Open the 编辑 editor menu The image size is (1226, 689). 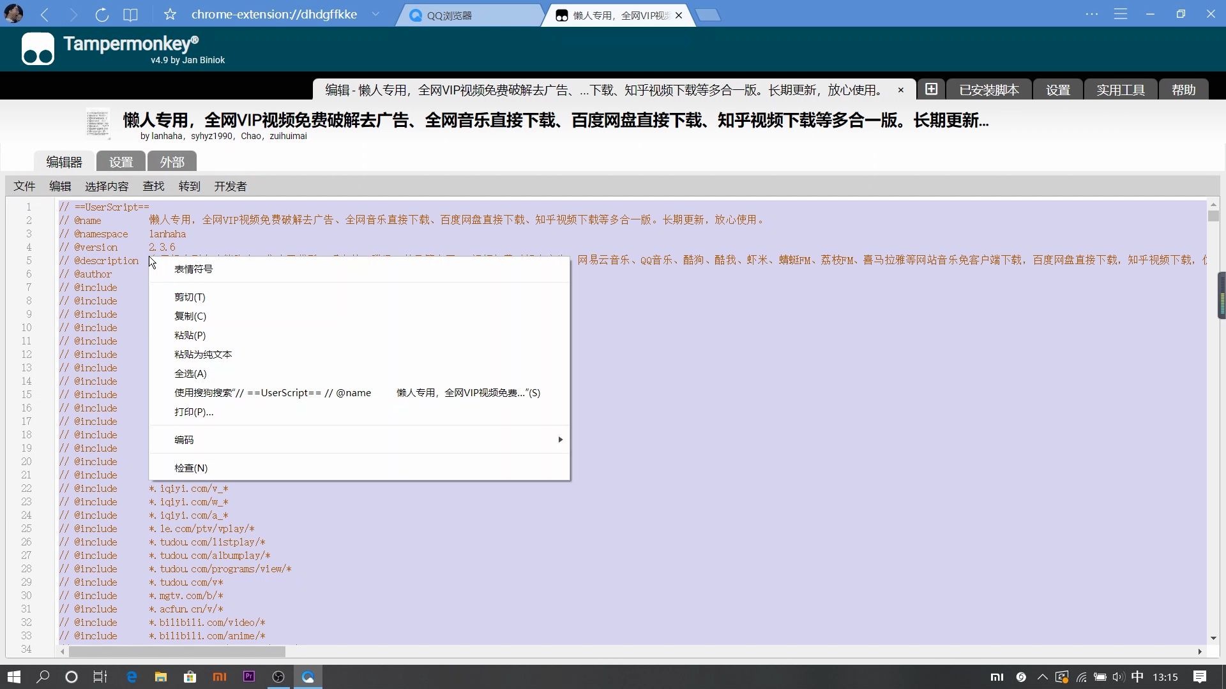coord(60,186)
